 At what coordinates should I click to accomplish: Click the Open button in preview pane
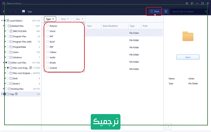tap(188, 57)
